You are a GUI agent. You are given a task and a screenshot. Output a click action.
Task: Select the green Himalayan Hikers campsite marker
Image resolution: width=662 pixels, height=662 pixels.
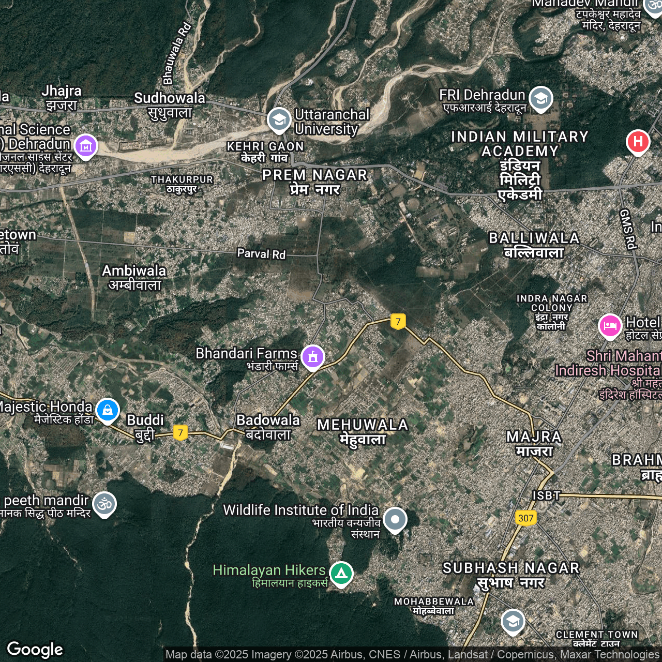coord(341,574)
